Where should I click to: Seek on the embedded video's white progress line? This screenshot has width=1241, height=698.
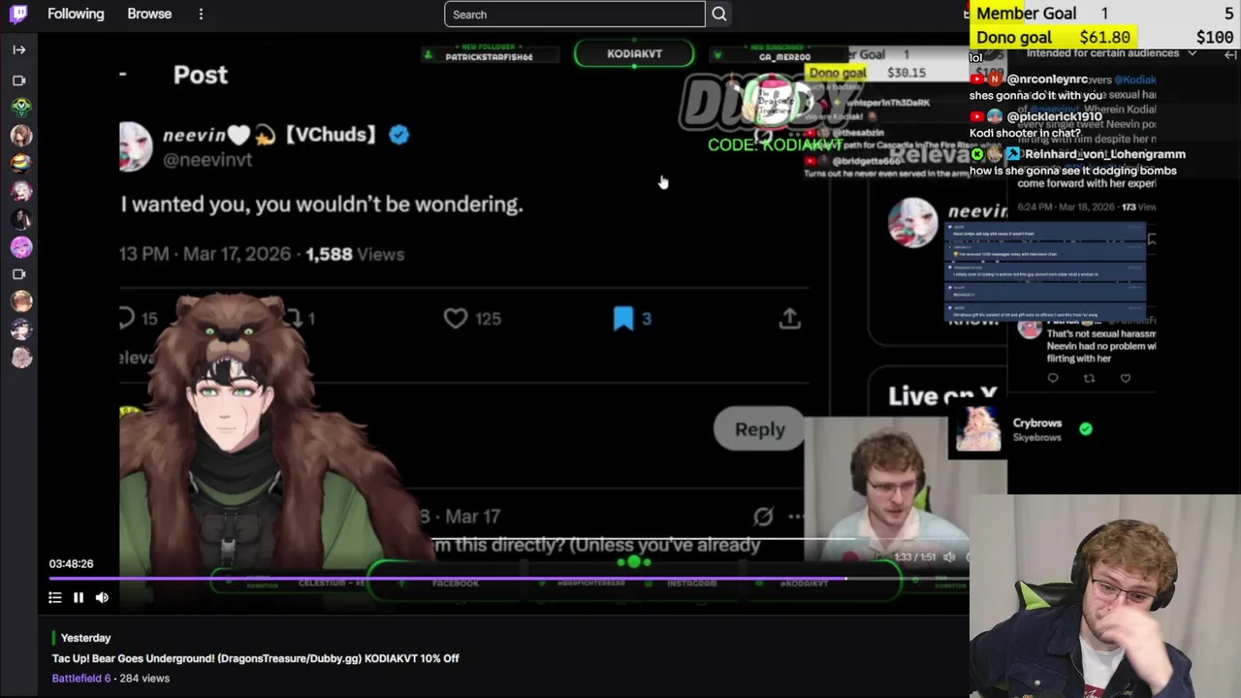(700, 539)
